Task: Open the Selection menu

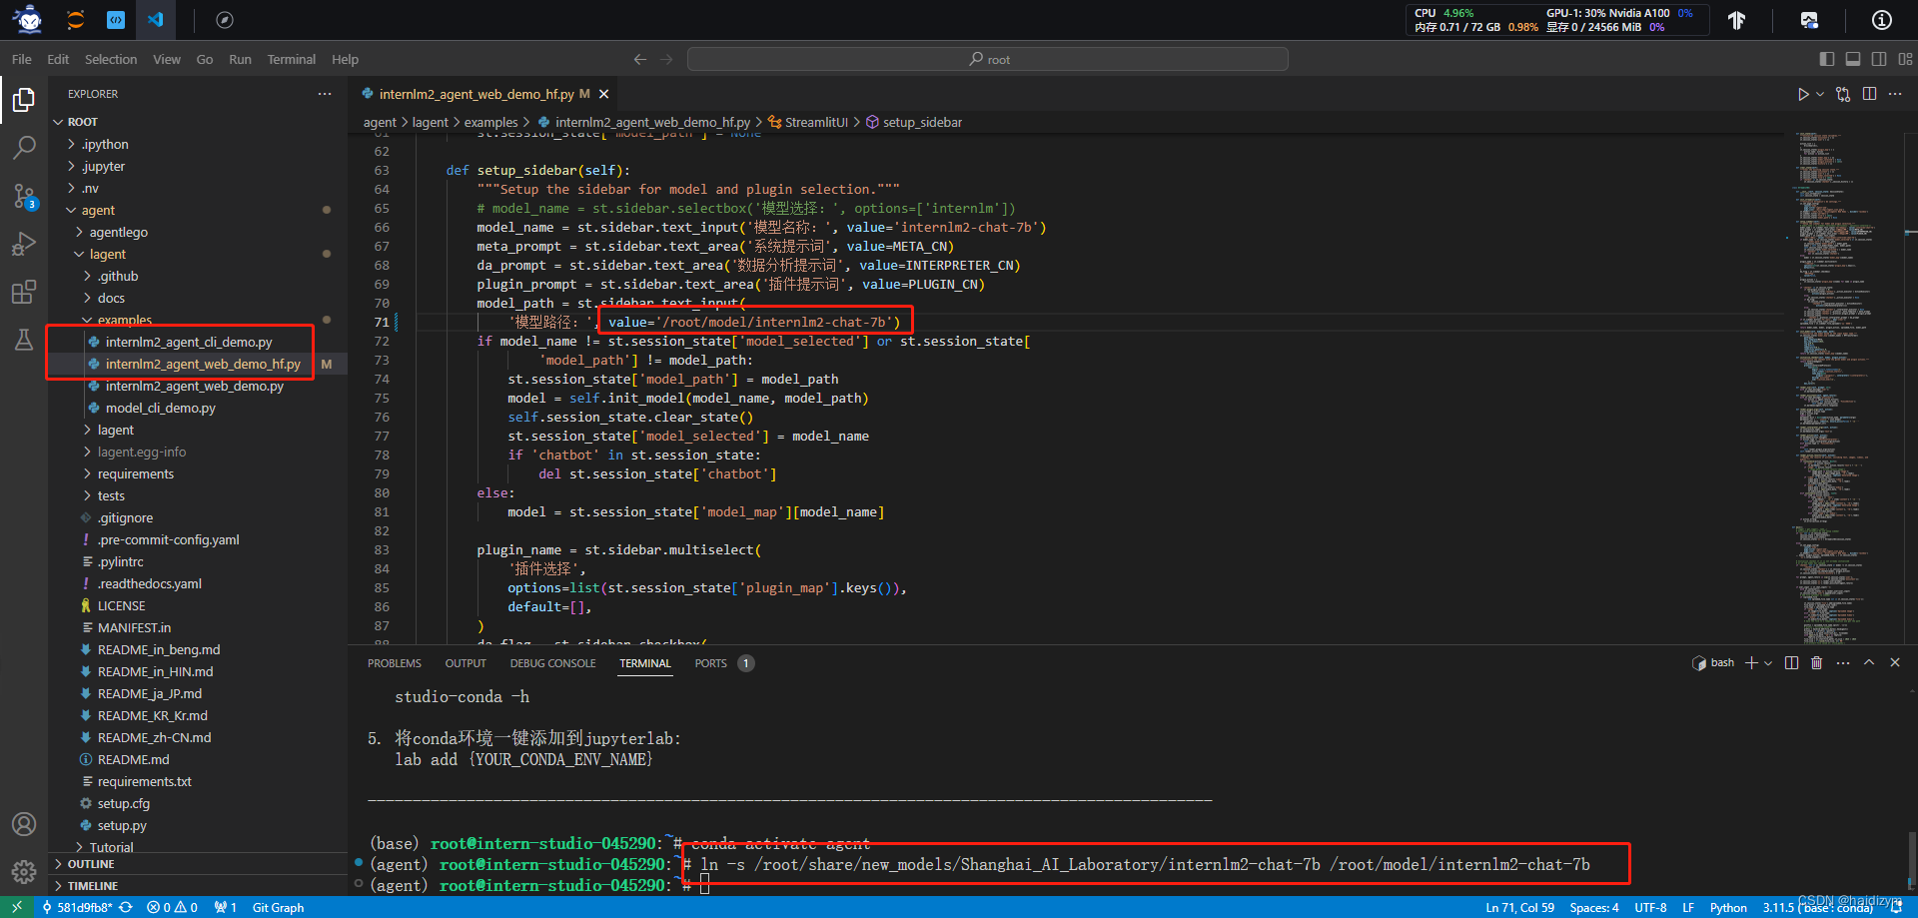Action: point(111,60)
